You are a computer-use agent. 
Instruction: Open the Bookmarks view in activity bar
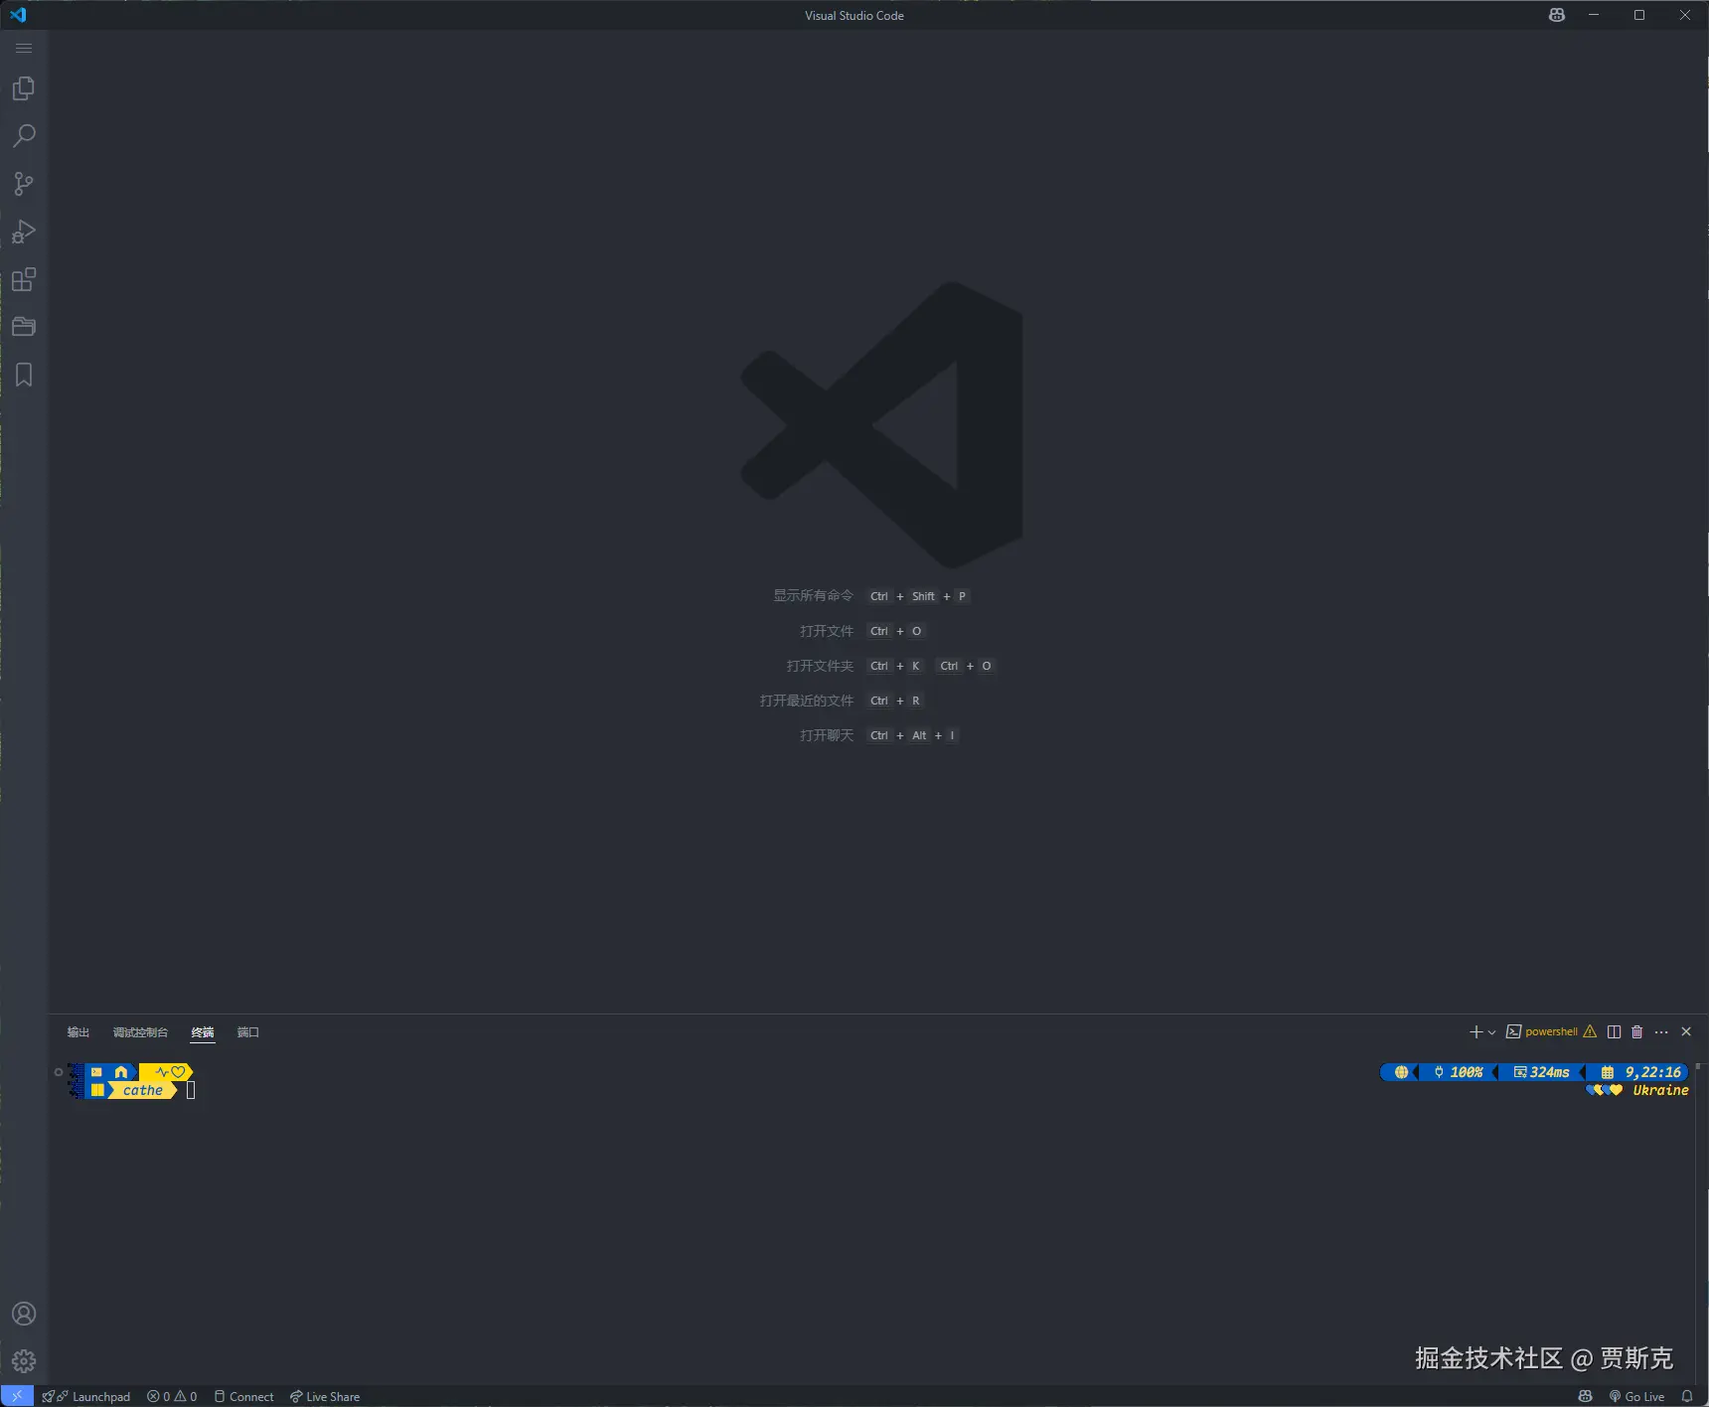pos(24,375)
